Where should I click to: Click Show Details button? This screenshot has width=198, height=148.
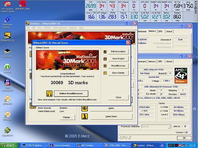(x=118, y=73)
